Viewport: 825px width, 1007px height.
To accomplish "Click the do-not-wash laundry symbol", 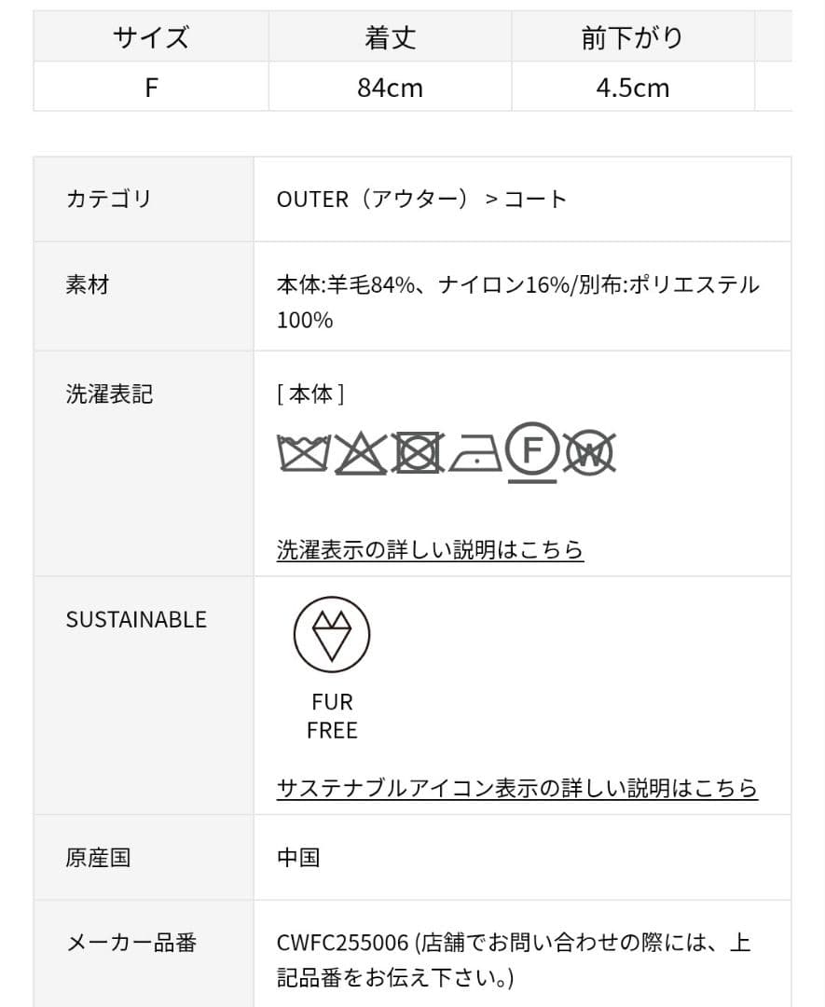I will [303, 453].
